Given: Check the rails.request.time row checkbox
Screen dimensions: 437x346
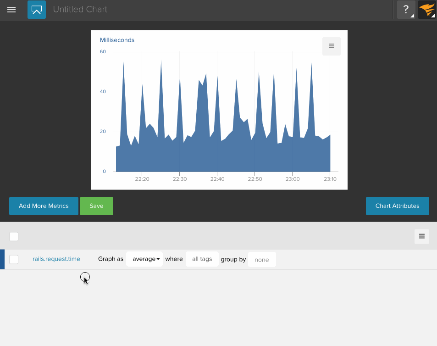Looking at the screenshot, I should 14,259.
